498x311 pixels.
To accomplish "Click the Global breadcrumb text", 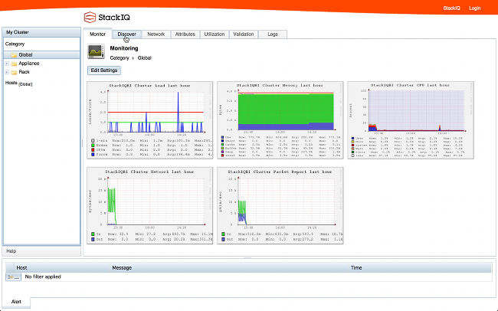I will [145, 57].
